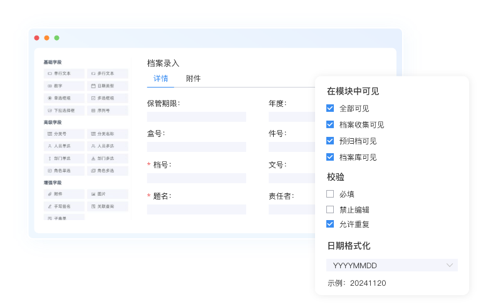The width and height of the screenshot is (481, 307).
Task: Click the 在模块中可见 section heading
Action: [353, 91]
